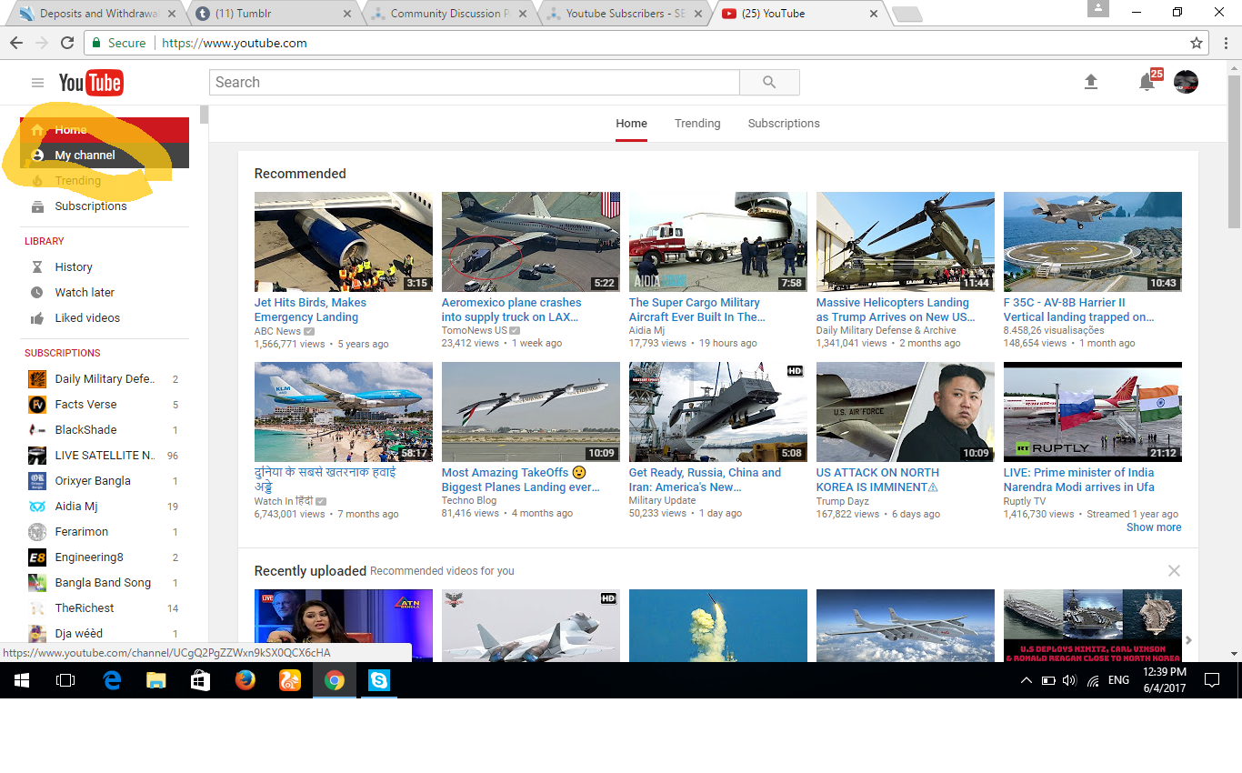Select the Home tab at top
1242x773 pixels.
click(631, 124)
